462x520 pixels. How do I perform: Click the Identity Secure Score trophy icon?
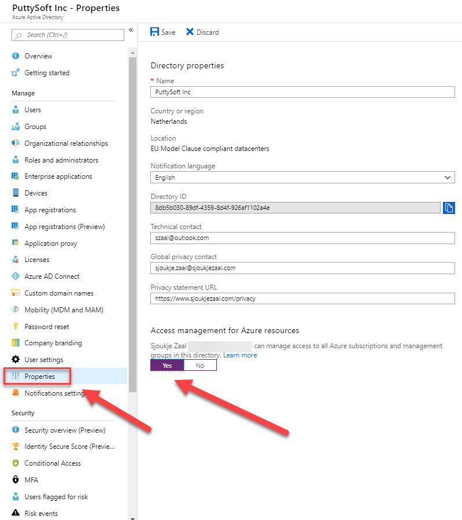[x=16, y=446]
